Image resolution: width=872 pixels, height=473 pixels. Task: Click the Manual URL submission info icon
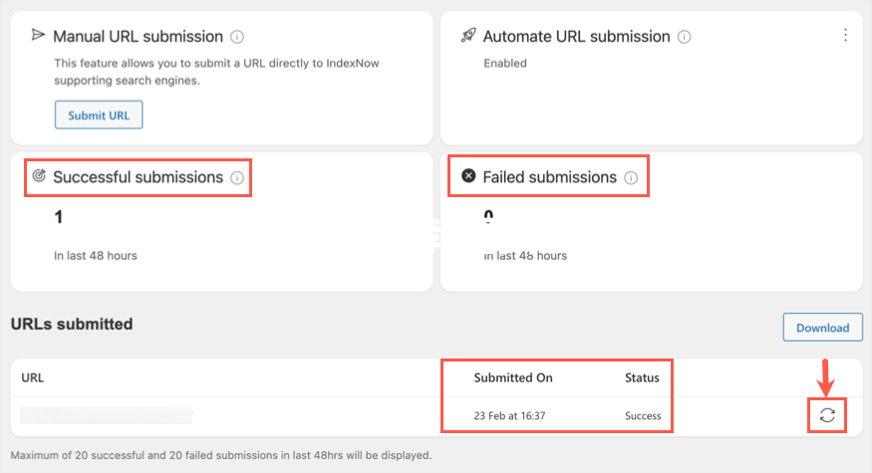[x=237, y=37]
